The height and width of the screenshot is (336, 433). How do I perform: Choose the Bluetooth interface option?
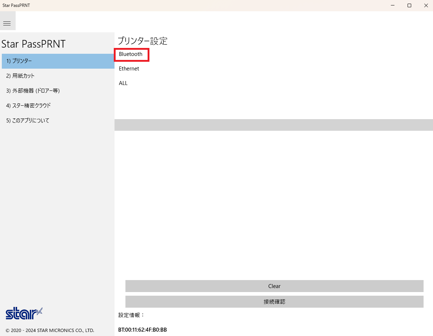[x=131, y=54]
